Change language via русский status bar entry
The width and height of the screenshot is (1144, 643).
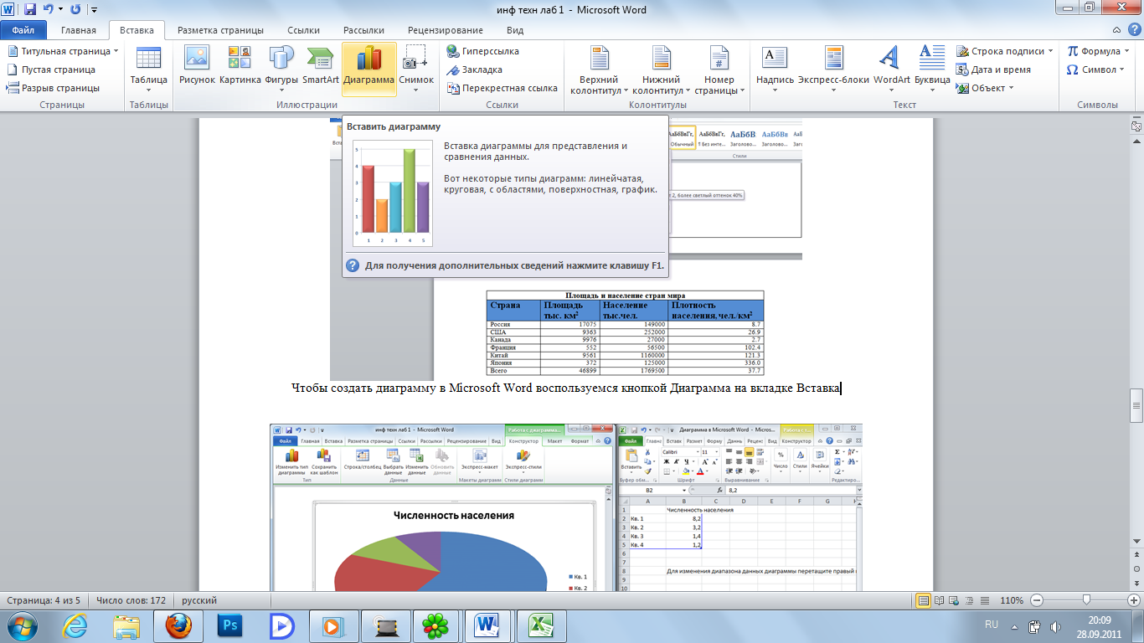coord(199,600)
